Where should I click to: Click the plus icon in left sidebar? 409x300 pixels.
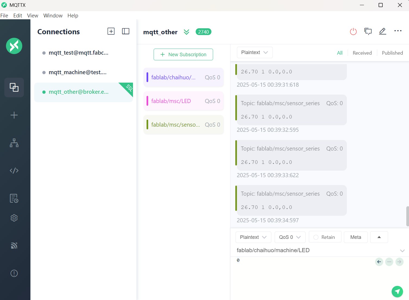(x=14, y=115)
